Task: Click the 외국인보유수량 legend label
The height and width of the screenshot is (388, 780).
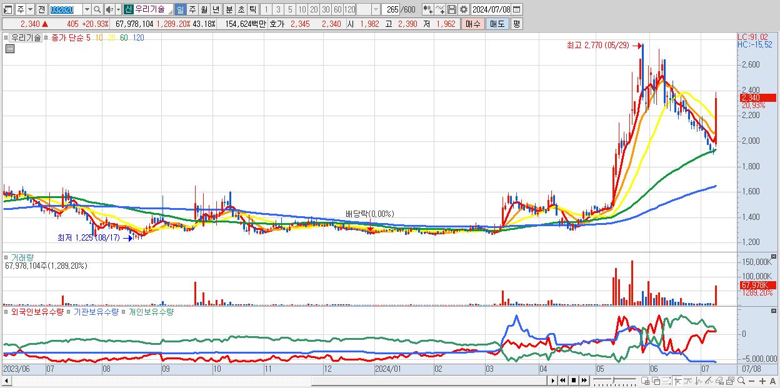Action: 37,311
